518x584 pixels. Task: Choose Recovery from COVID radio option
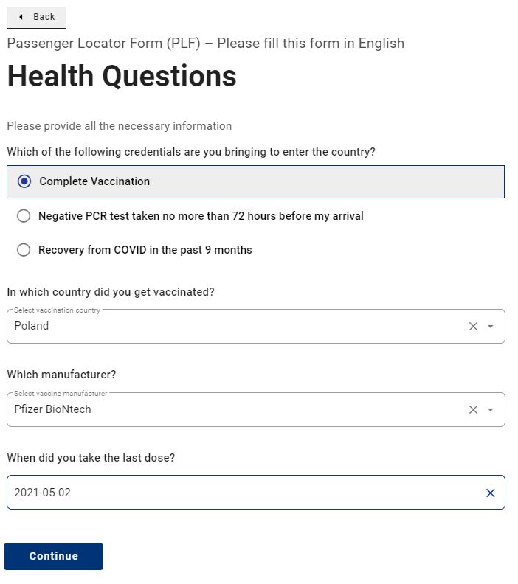[24, 250]
